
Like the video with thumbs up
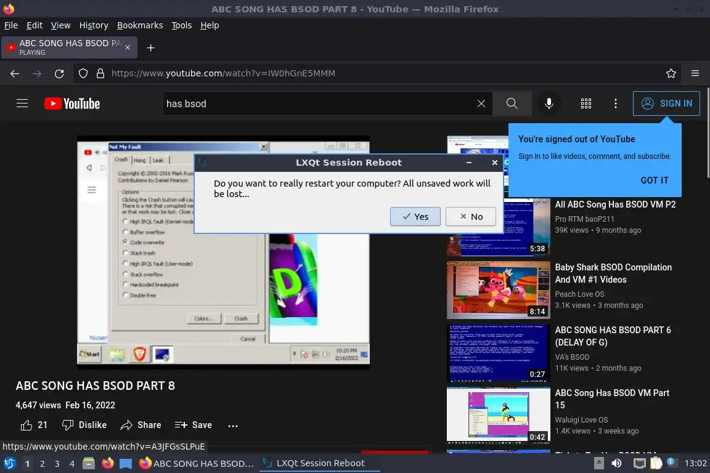tap(34, 425)
